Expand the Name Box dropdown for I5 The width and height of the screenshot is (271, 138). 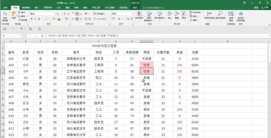[x=21, y=36]
